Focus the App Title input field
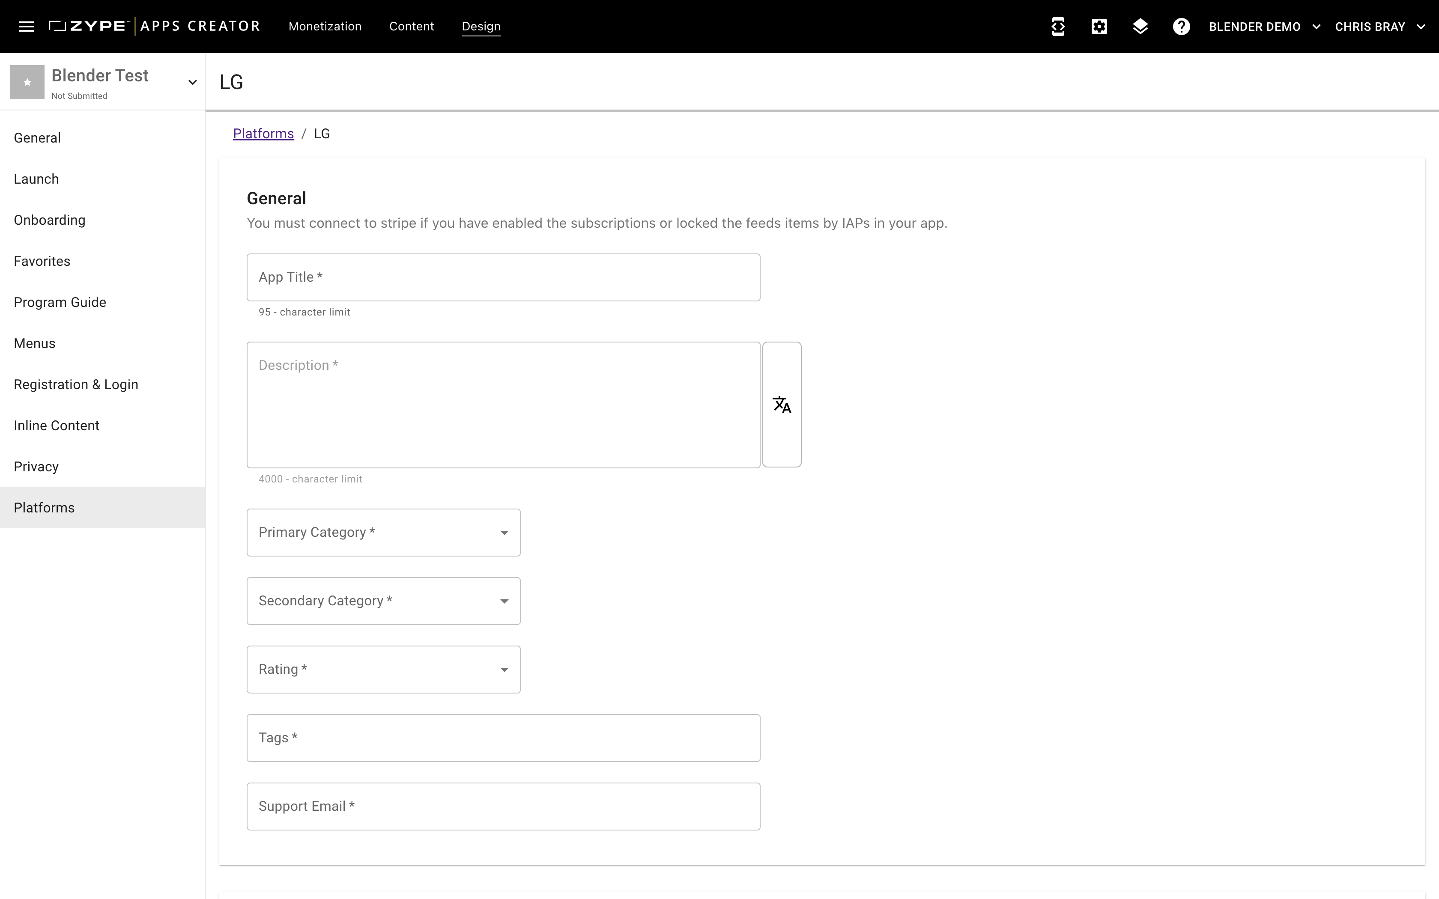Image resolution: width=1439 pixels, height=899 pixels. 503,277
